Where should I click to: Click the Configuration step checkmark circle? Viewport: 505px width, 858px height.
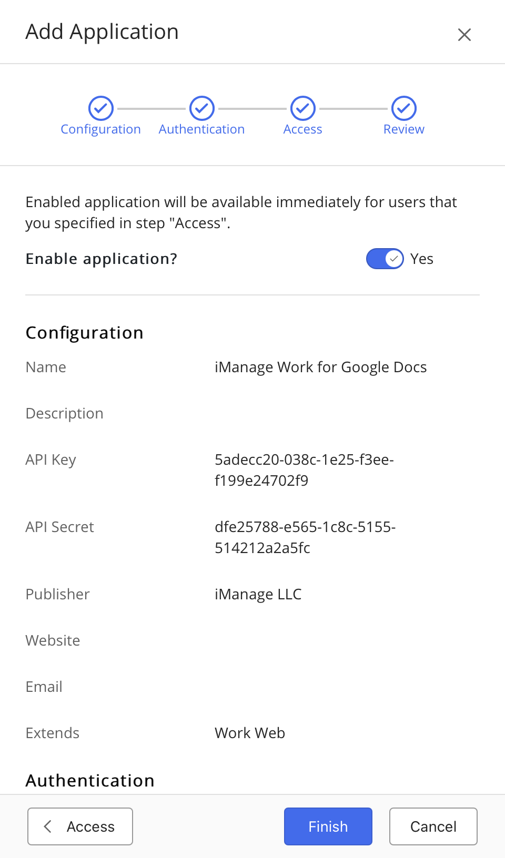(101, 109)
